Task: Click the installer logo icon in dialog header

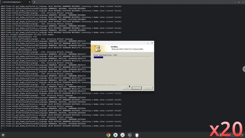Action: 97,49
